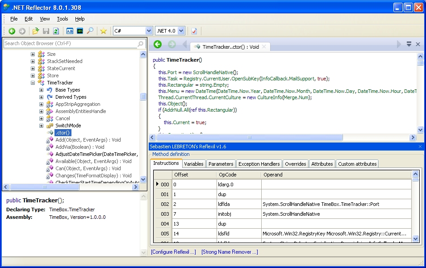Collapse the TimeTracker tree node
The height and width of the screenshot is (268, 426).
(33, 83)
